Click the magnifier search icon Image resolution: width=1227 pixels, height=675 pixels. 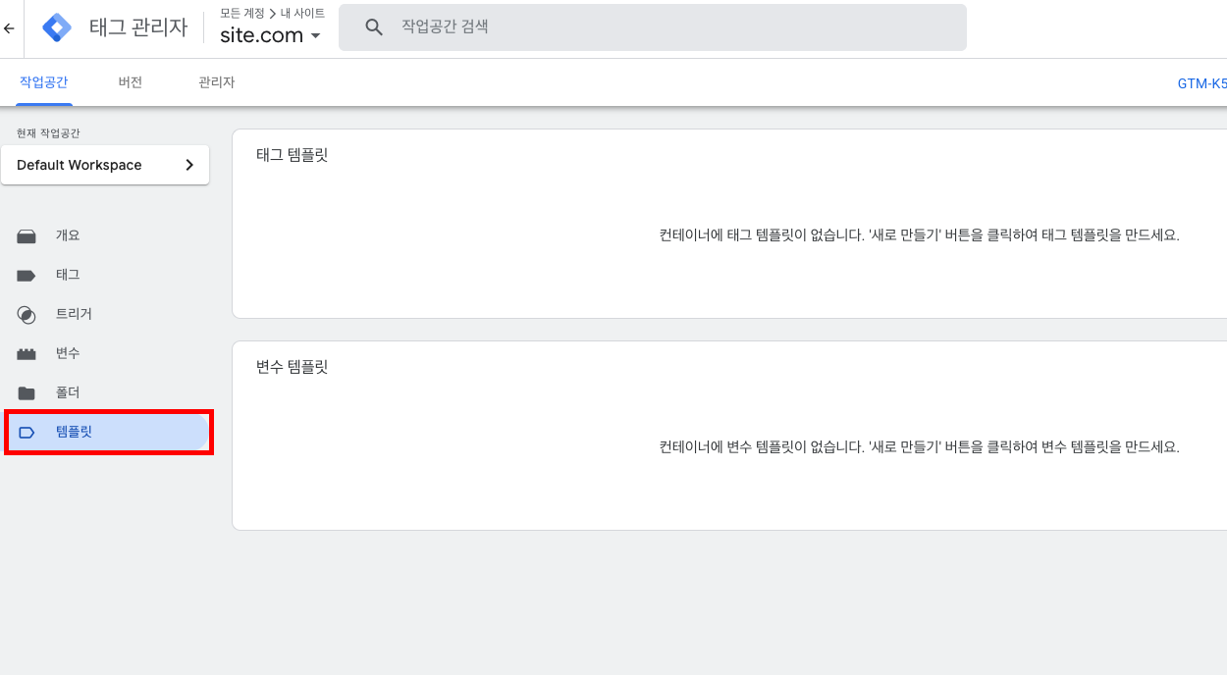pyautogui.click(x=374, y=27)
